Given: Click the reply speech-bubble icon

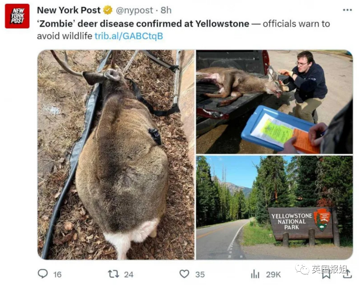Looking at the screenshot, I should [43, 274].
